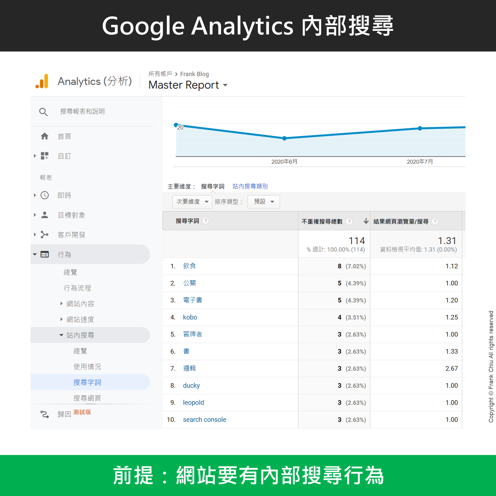
Task: Open 使用情況 under 站內搜尋
Action: (x=87, y=367)
